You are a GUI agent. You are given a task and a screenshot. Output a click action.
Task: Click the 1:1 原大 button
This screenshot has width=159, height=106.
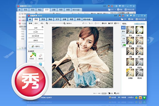click(x=69, y=23)
